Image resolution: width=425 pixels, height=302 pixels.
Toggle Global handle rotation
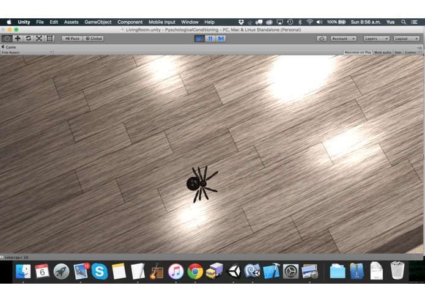(94, 39)
